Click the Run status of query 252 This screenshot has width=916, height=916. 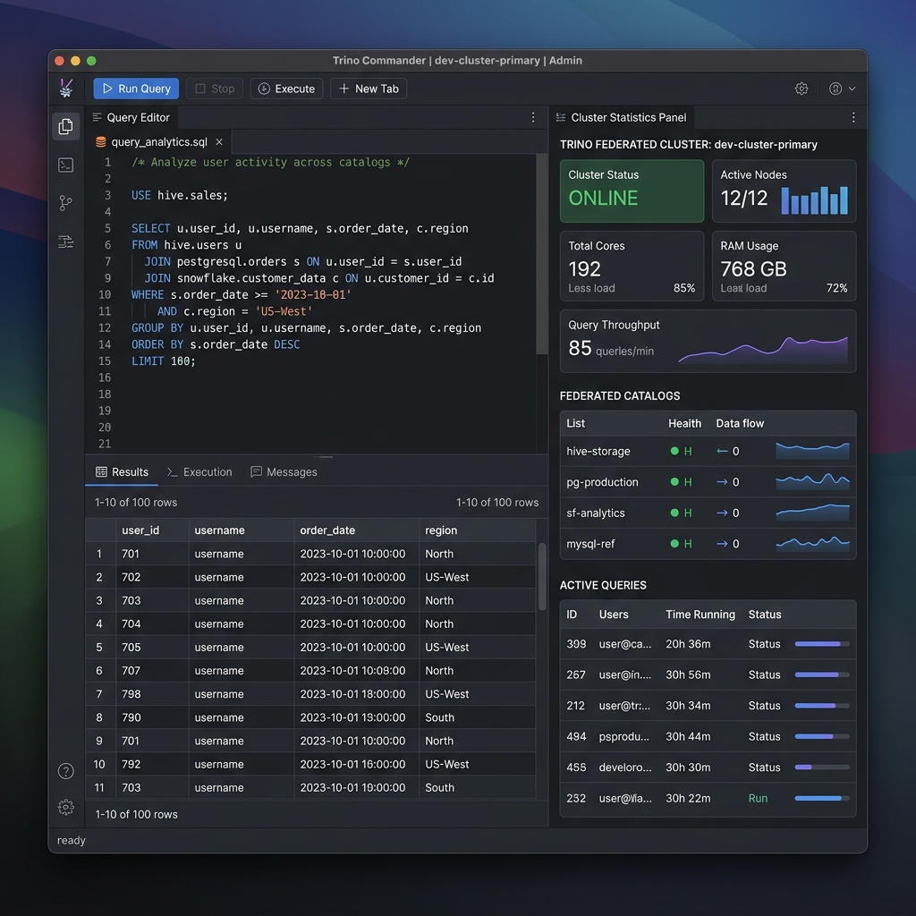(758, 798)
